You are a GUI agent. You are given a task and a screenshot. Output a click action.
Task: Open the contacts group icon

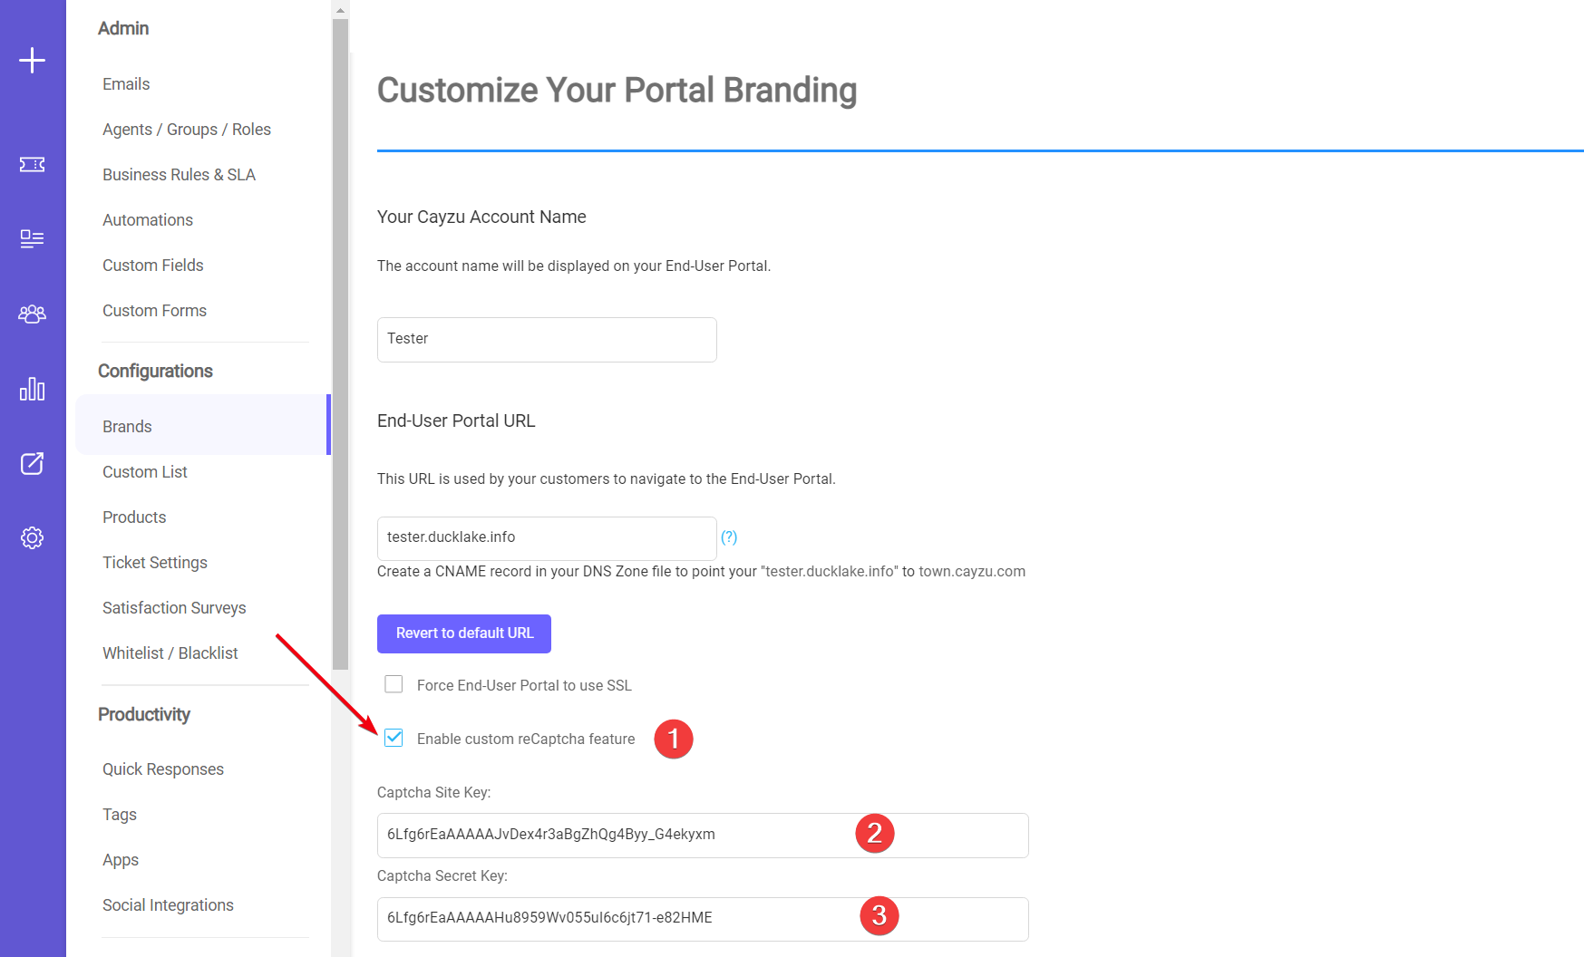coord(32,314)
